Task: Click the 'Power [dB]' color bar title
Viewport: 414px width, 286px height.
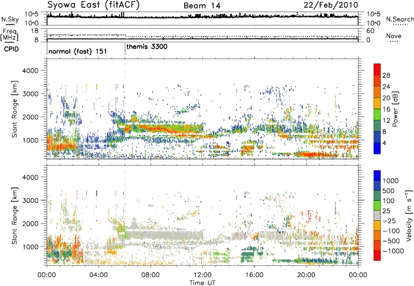Action: point(395,109)
